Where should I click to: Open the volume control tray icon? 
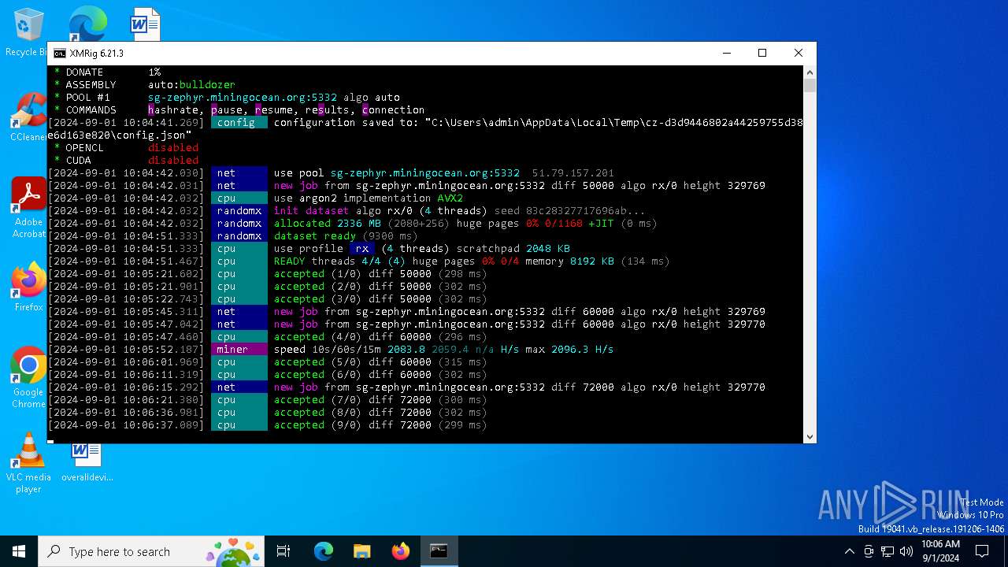[906, 551]
